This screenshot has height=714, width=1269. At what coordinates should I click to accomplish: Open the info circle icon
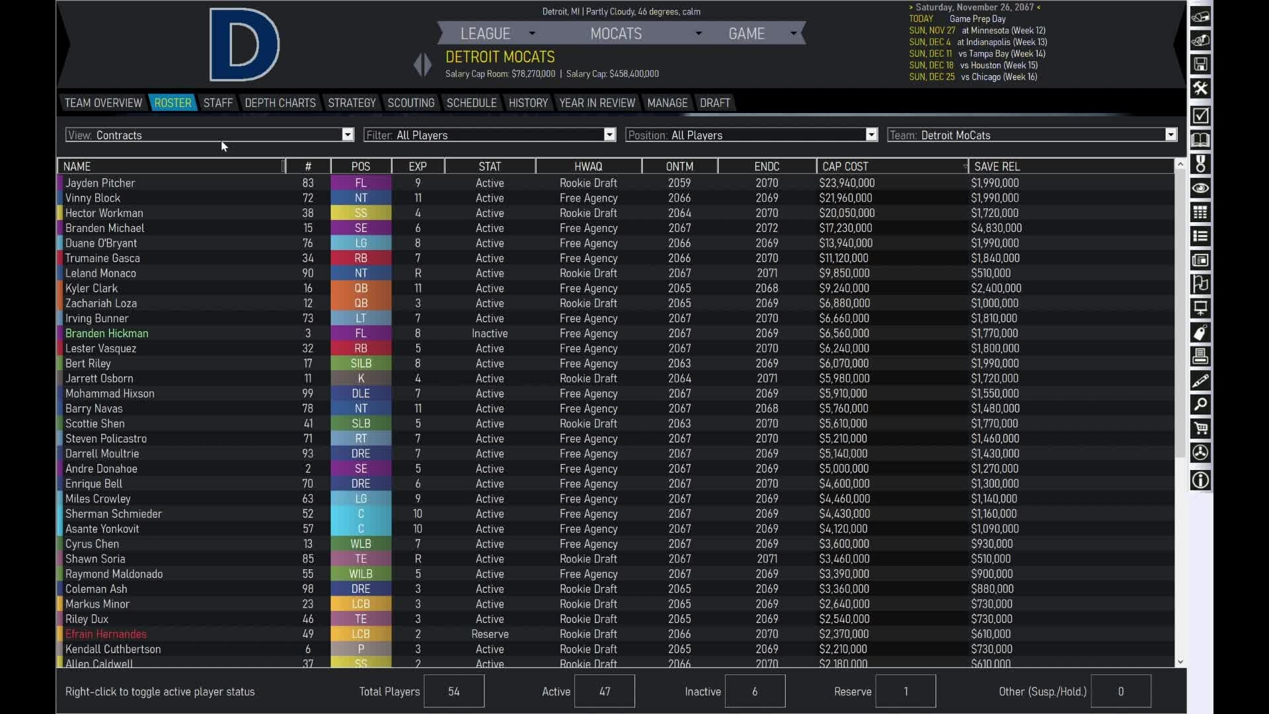[x=1200, y=481]
